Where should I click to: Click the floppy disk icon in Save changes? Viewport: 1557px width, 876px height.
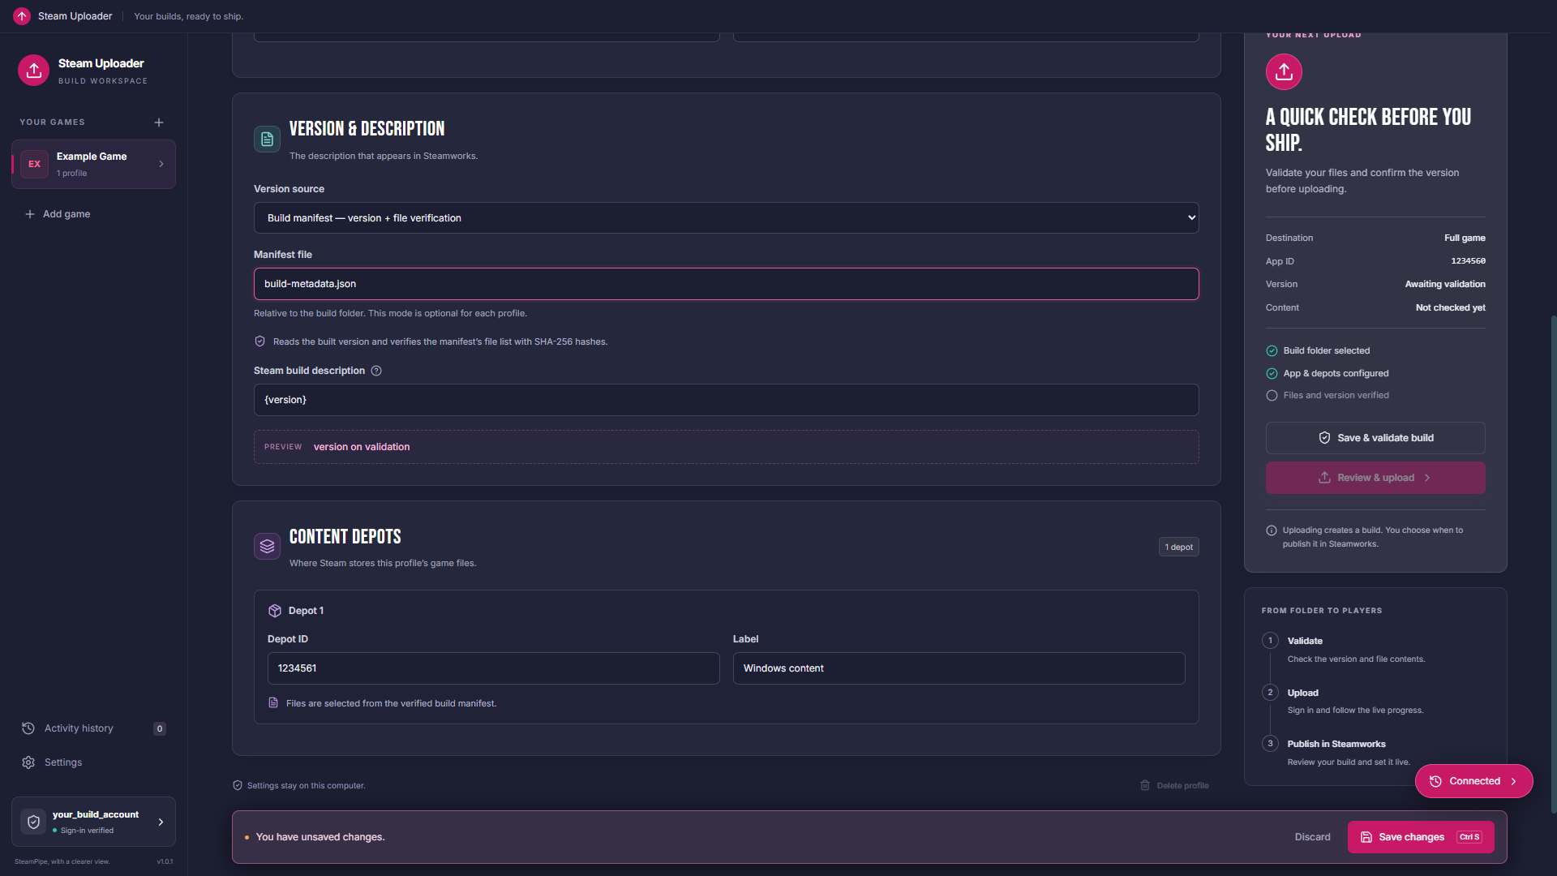(1366, 837)
